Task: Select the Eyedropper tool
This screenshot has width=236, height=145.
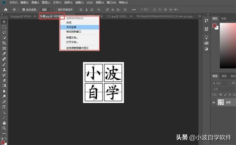Action: click(4, 54)
